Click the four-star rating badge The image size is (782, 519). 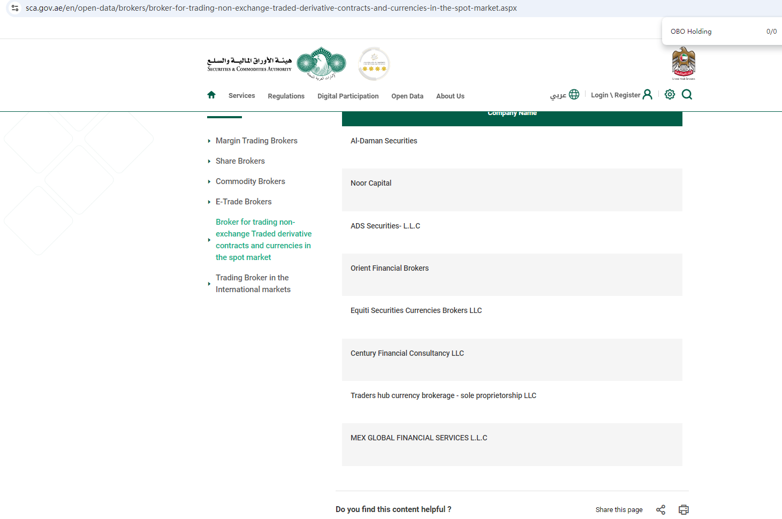[x=374, y=64]
